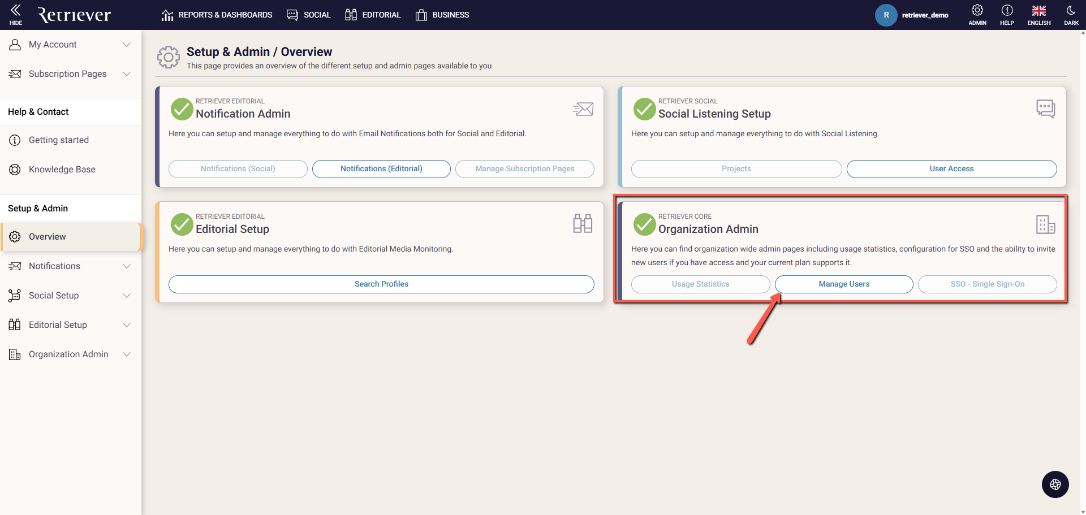Image resolution: width=1086 pixels, height=515 pixels.
Task: Click the Organization Admin card title
Action: click(x=708, y=229)
